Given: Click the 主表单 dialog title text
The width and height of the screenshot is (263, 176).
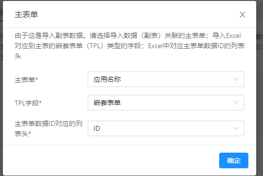Looking at the screenshot, I should pyautogui.click(x=26, y=15).
